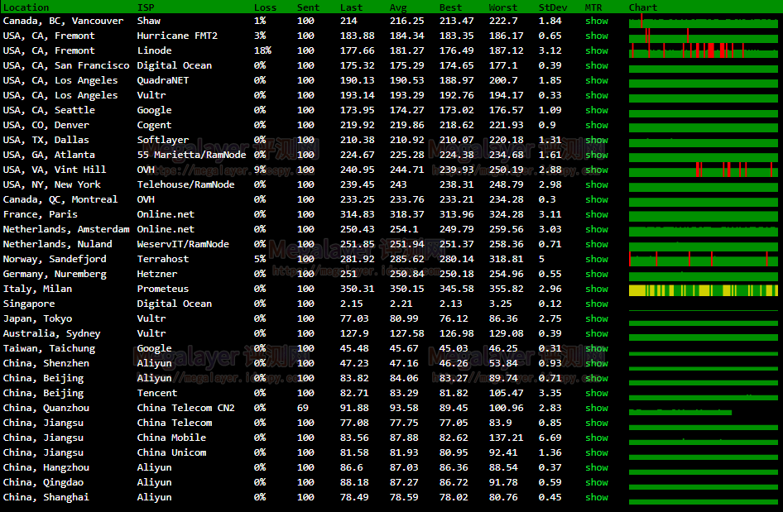The width and height of the screenshot is (783, 512).
Task: View the chart bar for Linode Fremont
Action: pos(704,50)
